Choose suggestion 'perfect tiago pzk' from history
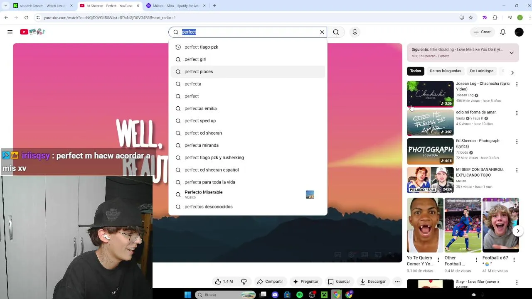Viewport: 532px width, 299px height. pyautogui.click(x=248, y=47)
